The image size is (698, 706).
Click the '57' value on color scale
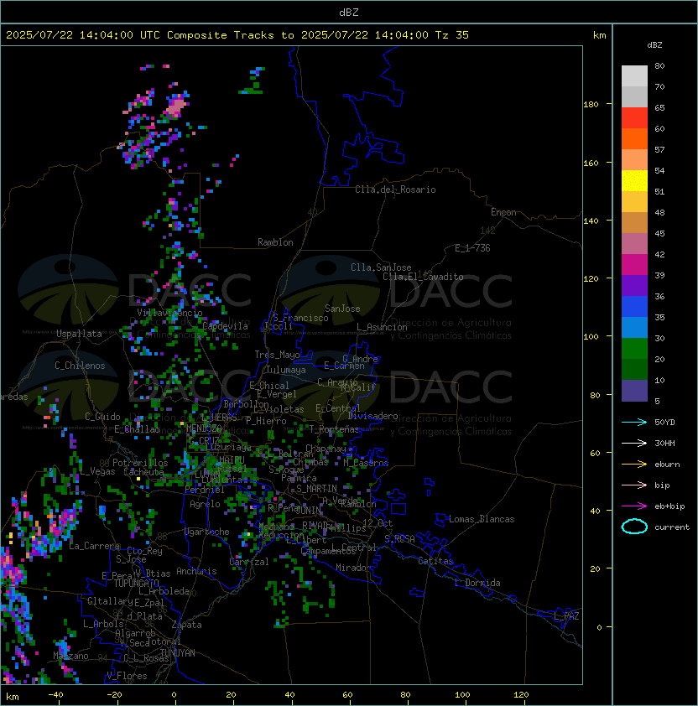(659, 149)
